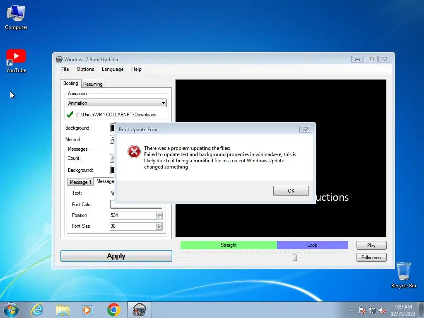The width and height of the screenshot is (424, 318).
Task: Maximize the Windows 7 Boot Updater window
Action: [371, 60]
